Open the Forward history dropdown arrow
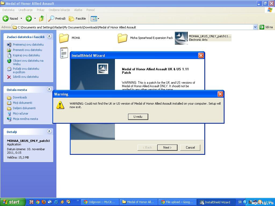Viewport: 275px width, 206px height. click(x=35, y=19)
